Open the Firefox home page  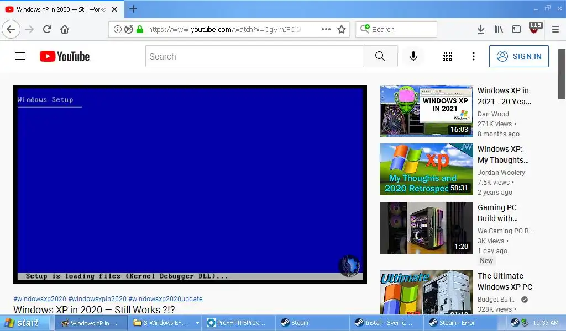(x=65, y=29)
